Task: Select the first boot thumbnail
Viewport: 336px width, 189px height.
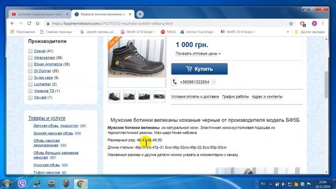Action: (114, 97)
